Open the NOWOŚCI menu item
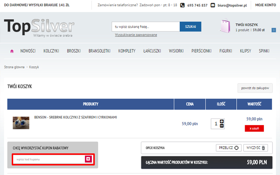280x175 pixels. pos(28,51)
